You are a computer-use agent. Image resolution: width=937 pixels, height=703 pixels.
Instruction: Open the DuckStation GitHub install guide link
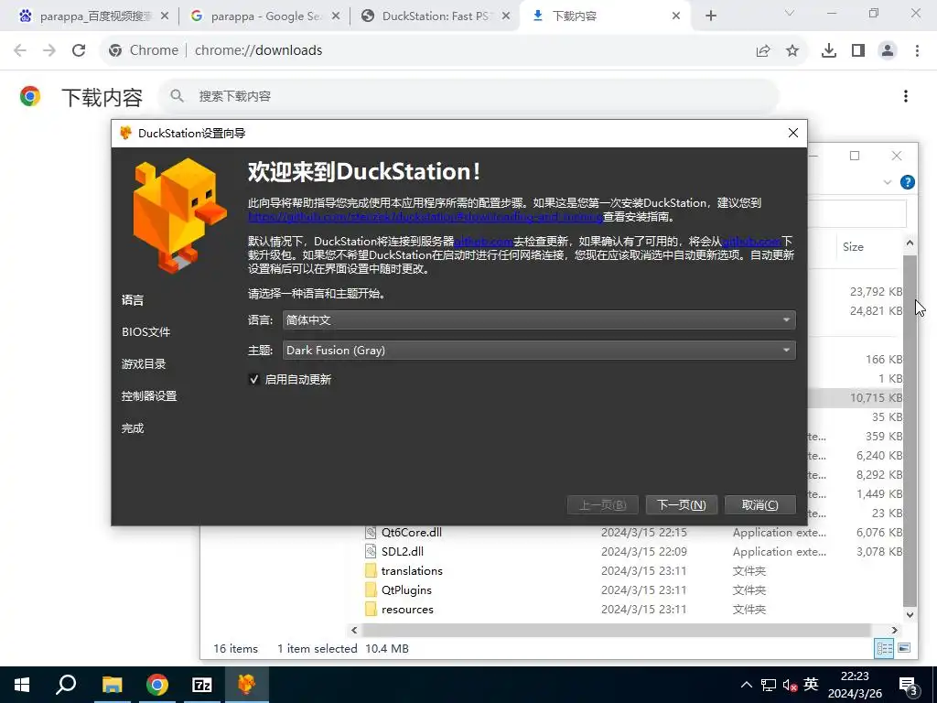point(425,216)
